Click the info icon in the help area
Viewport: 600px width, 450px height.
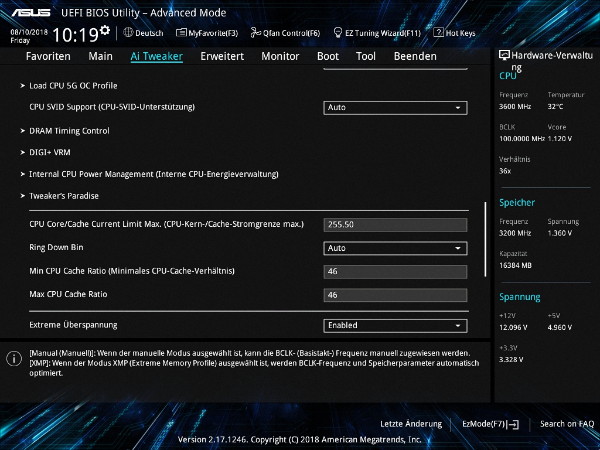[x=14, y=359]
